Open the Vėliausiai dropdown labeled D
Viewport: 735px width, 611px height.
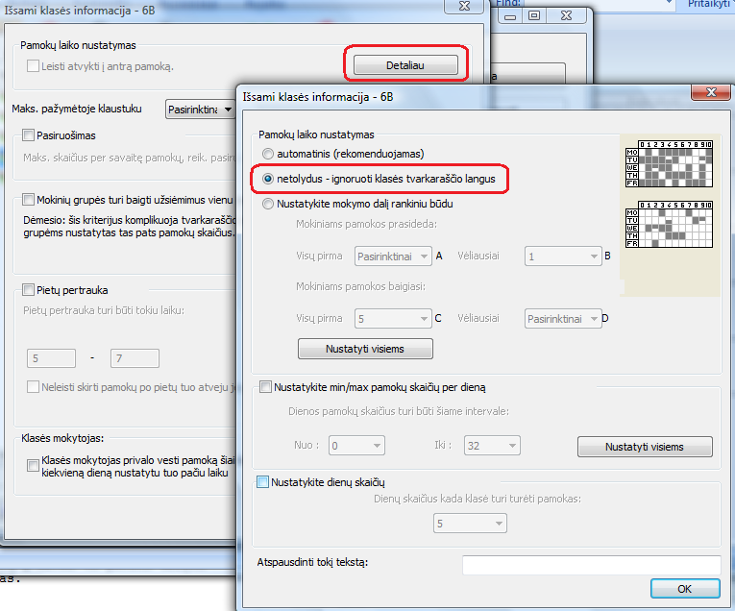click(x=563, y=319)
